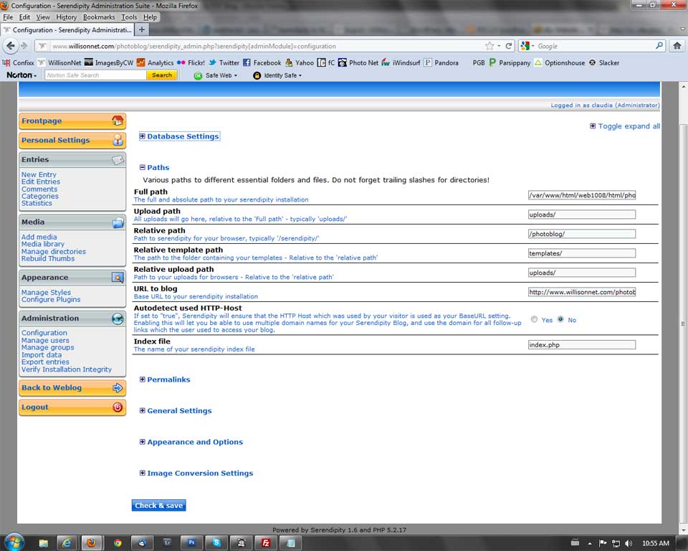Open the Configure Plugins link

pyautogui.click(x=51, y=300)
